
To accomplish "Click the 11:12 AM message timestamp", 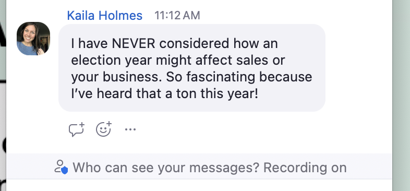I will tap(177, 16).
